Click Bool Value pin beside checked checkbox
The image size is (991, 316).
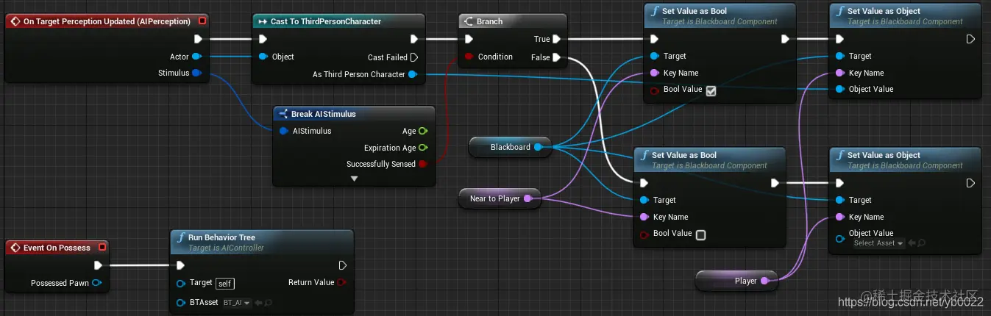655,90
